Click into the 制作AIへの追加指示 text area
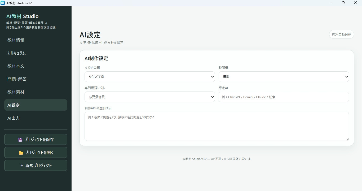Viewport: 362px width, 191px height. (217, 126)
